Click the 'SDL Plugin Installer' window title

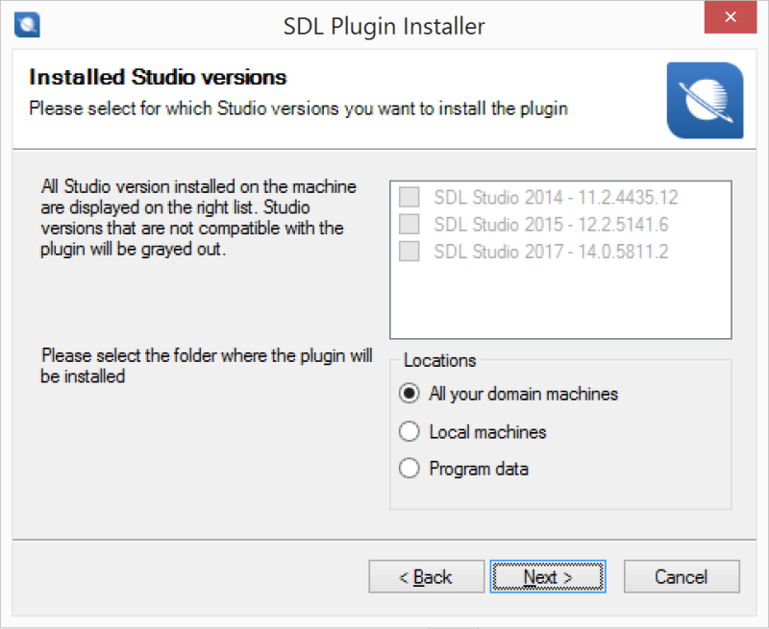tap(384, 26)
